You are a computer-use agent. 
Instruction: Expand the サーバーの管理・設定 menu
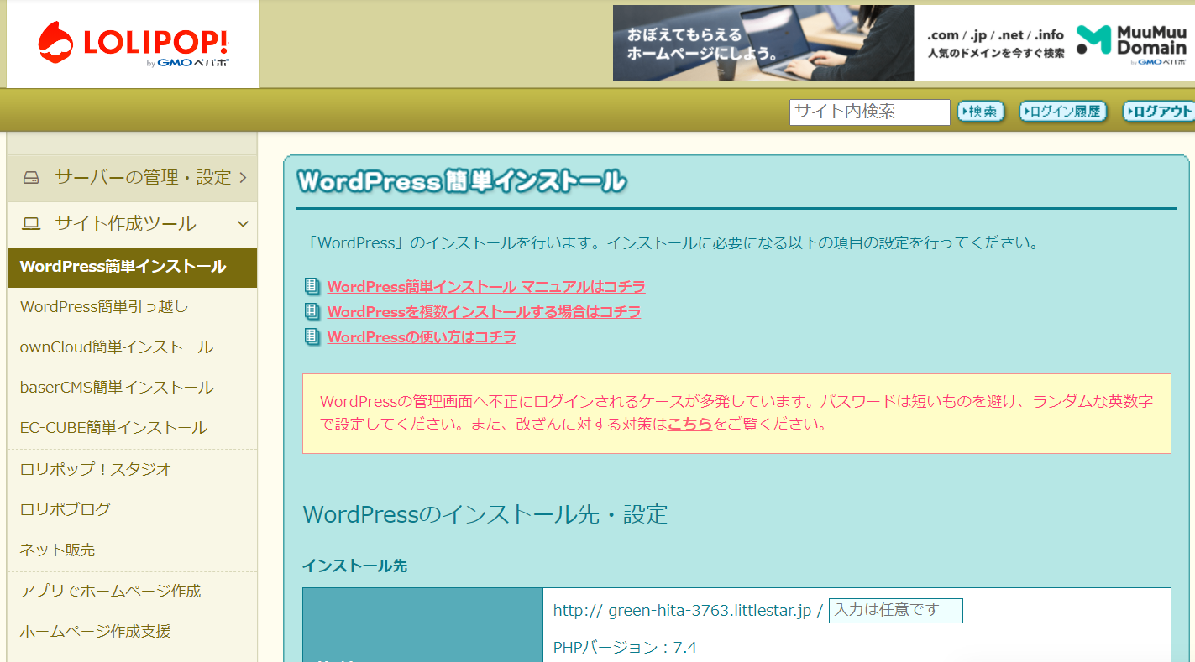pyautogui.click(x=132, y=177)
